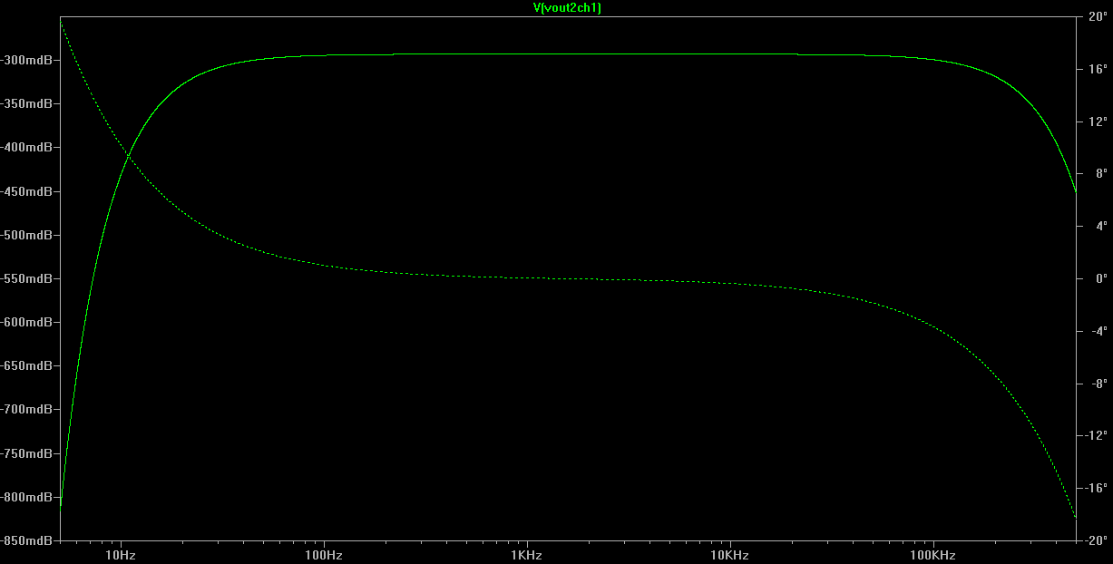Click the -20° phase axis label
The image size is (1113, 564).
tap(1096, 540)
